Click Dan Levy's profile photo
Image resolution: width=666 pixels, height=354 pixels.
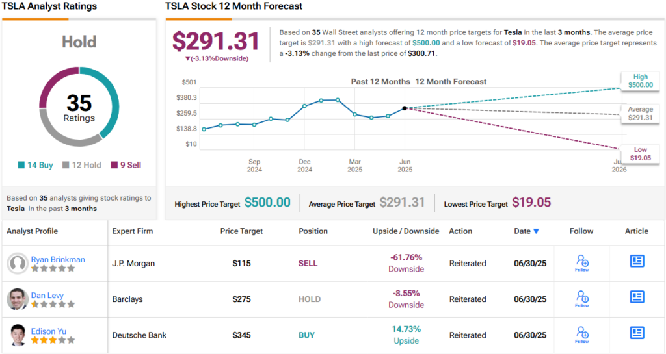(18, 299)
